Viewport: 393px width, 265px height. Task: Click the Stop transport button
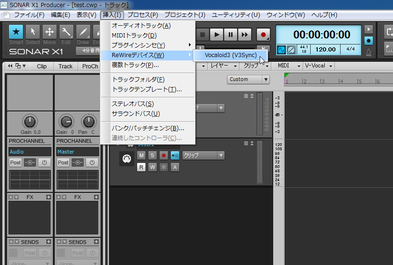coord(203,35)
